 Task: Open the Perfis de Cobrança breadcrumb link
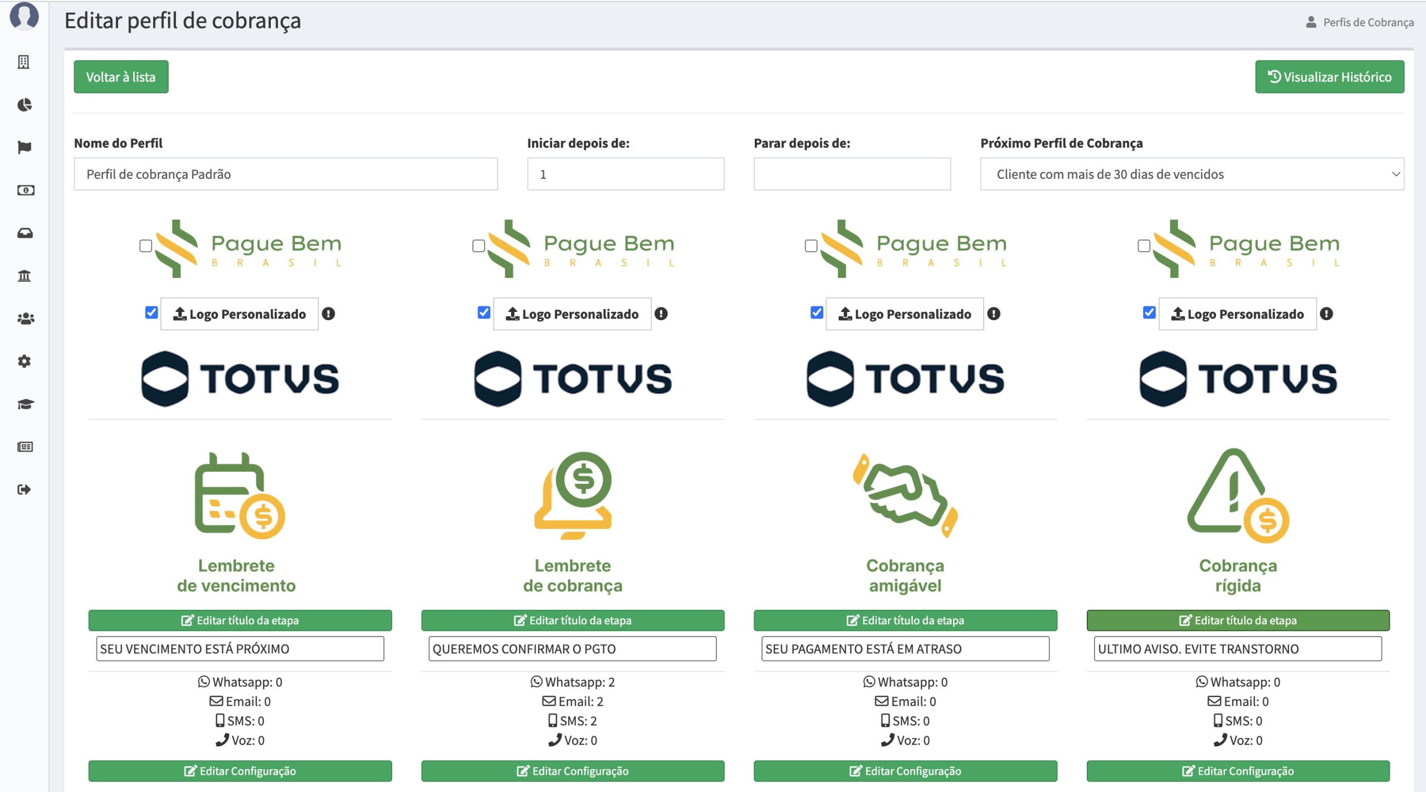(x=1368, y=22)
